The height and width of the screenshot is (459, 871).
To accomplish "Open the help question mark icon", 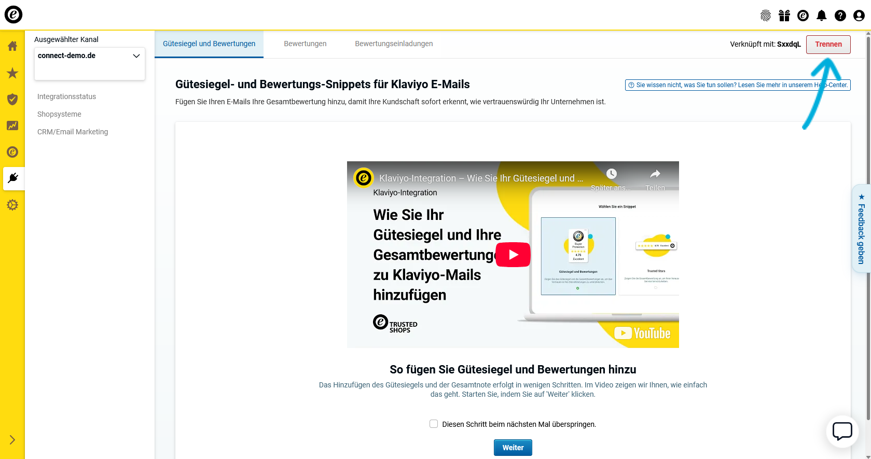I will (840, 16).
